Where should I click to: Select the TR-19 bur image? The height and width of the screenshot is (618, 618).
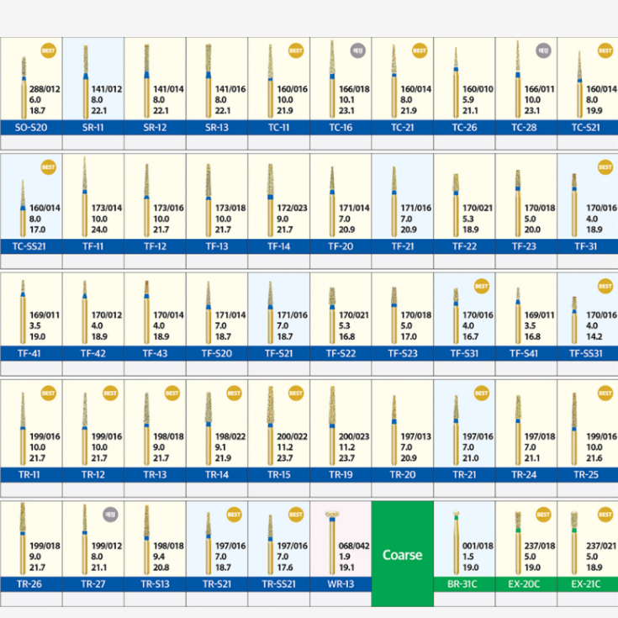[332, 425]
